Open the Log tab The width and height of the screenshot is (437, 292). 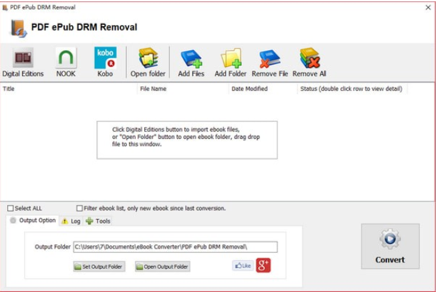coord(71,221)
